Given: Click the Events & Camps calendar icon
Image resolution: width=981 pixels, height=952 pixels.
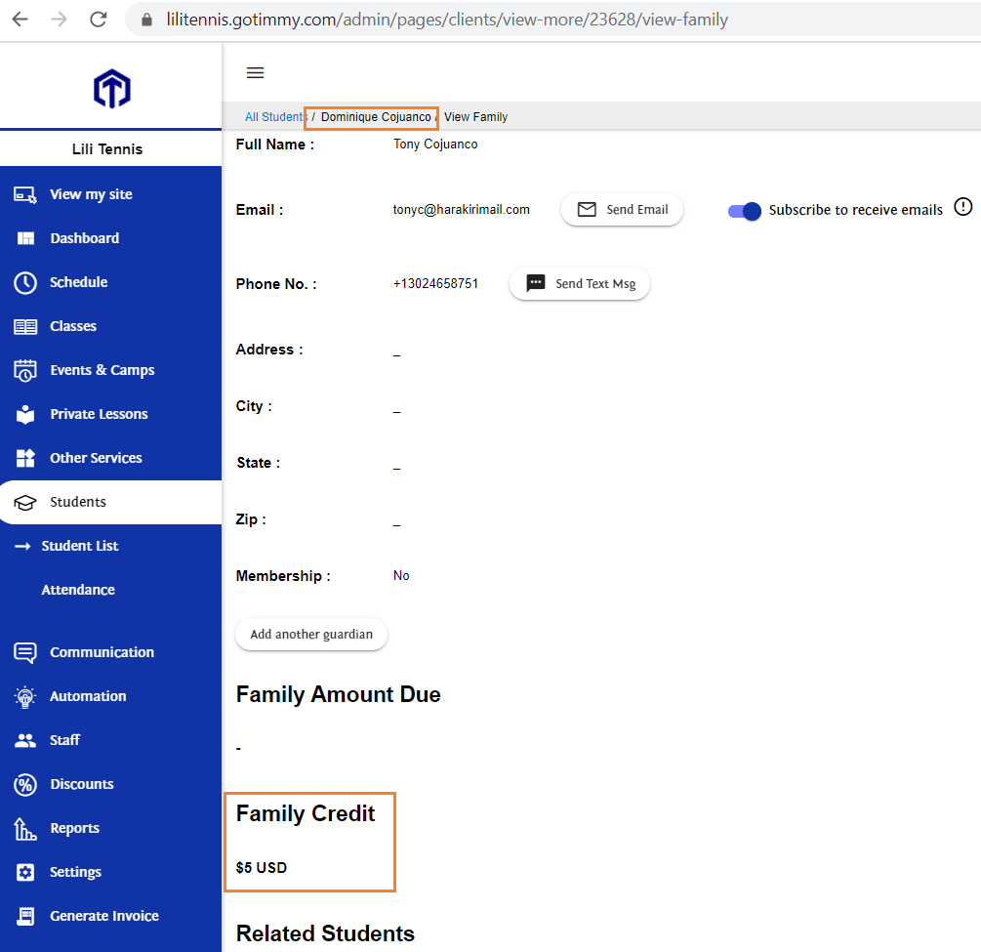Looking at the screenshot, I should (x=25, y=370).
